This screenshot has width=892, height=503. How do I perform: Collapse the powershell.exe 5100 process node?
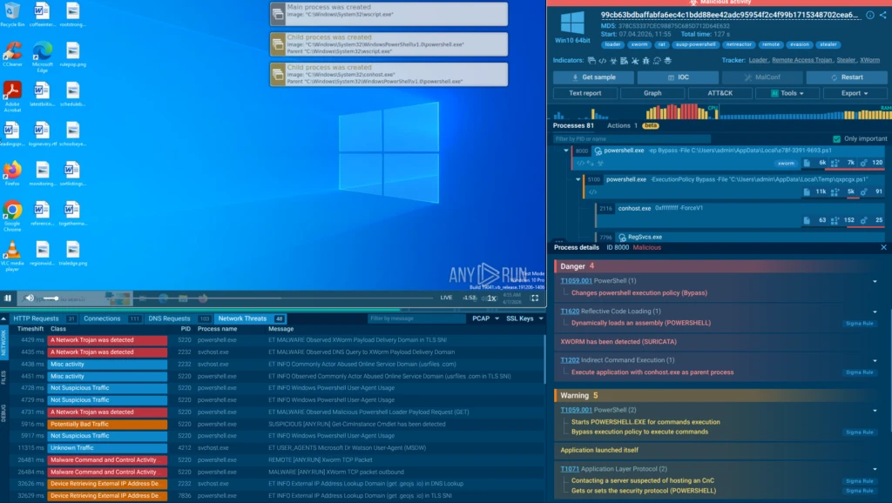coord(578,179)
